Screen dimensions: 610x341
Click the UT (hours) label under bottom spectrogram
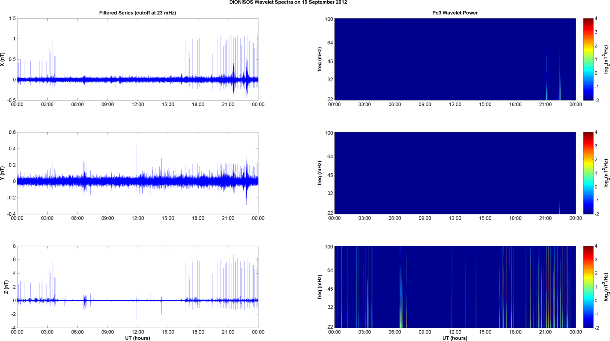click(455, 338)
